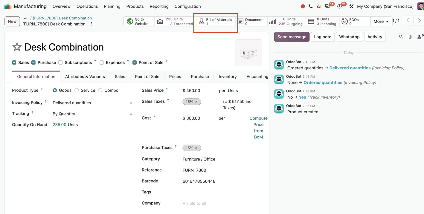The image size is (424, 214).
Task: Click the Send message button
Action: coord(292,37)
